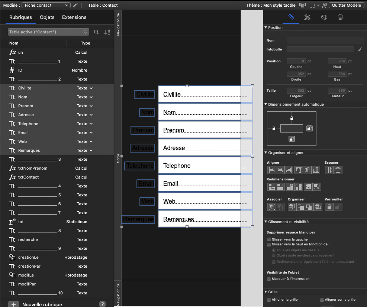The image size is (367, 307).
Task: Open the Fiche contact layout dropdown
Action: [x=46, y=5]
